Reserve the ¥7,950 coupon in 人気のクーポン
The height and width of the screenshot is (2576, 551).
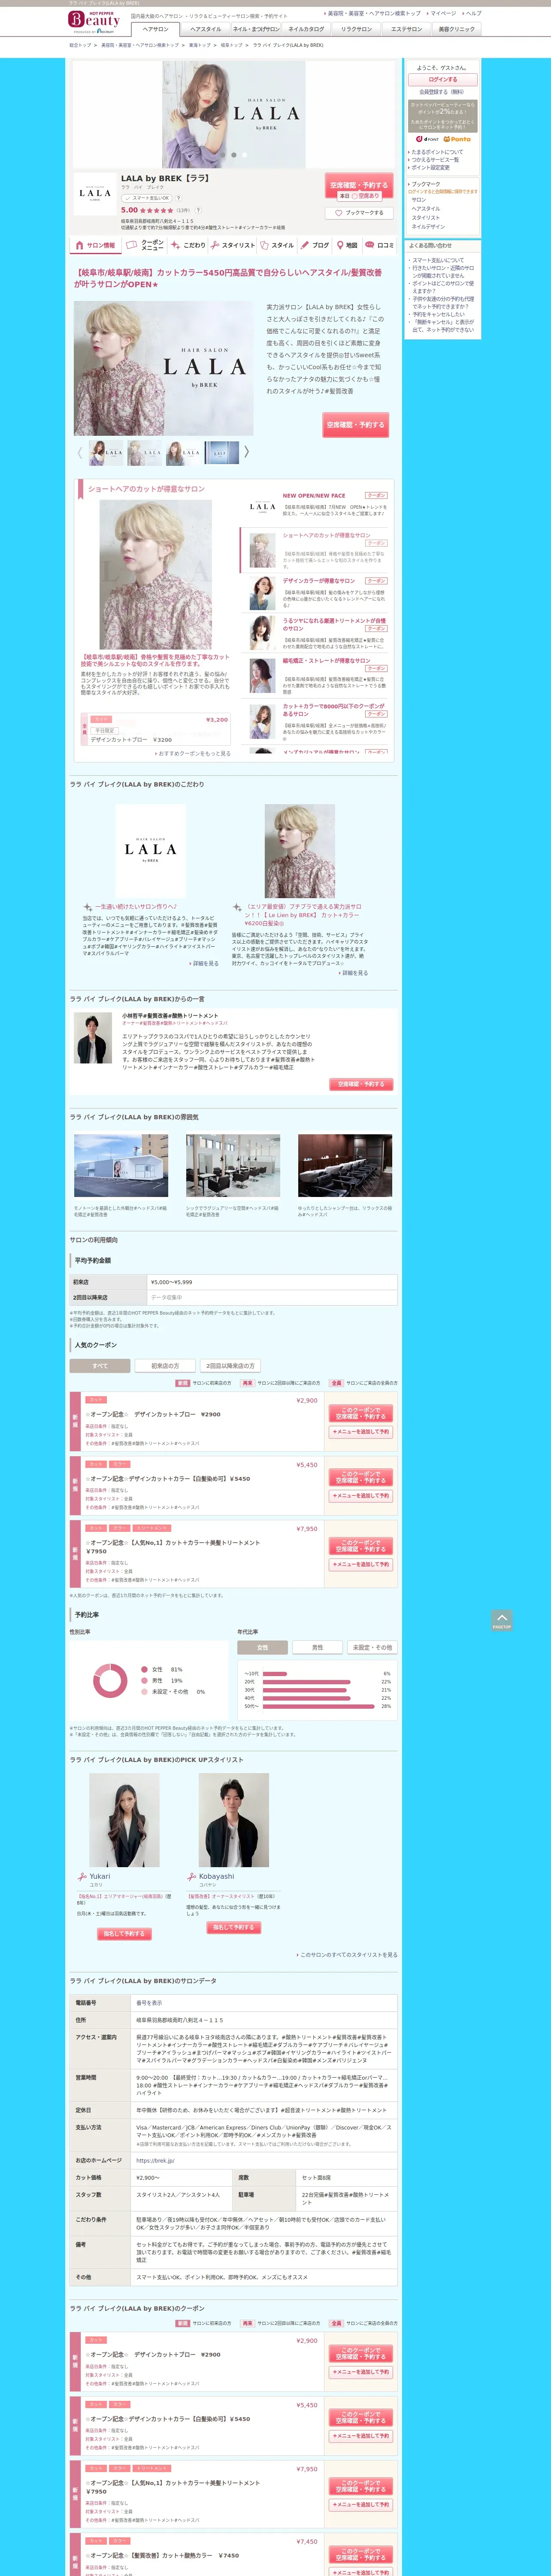(x=361, y=1546)
